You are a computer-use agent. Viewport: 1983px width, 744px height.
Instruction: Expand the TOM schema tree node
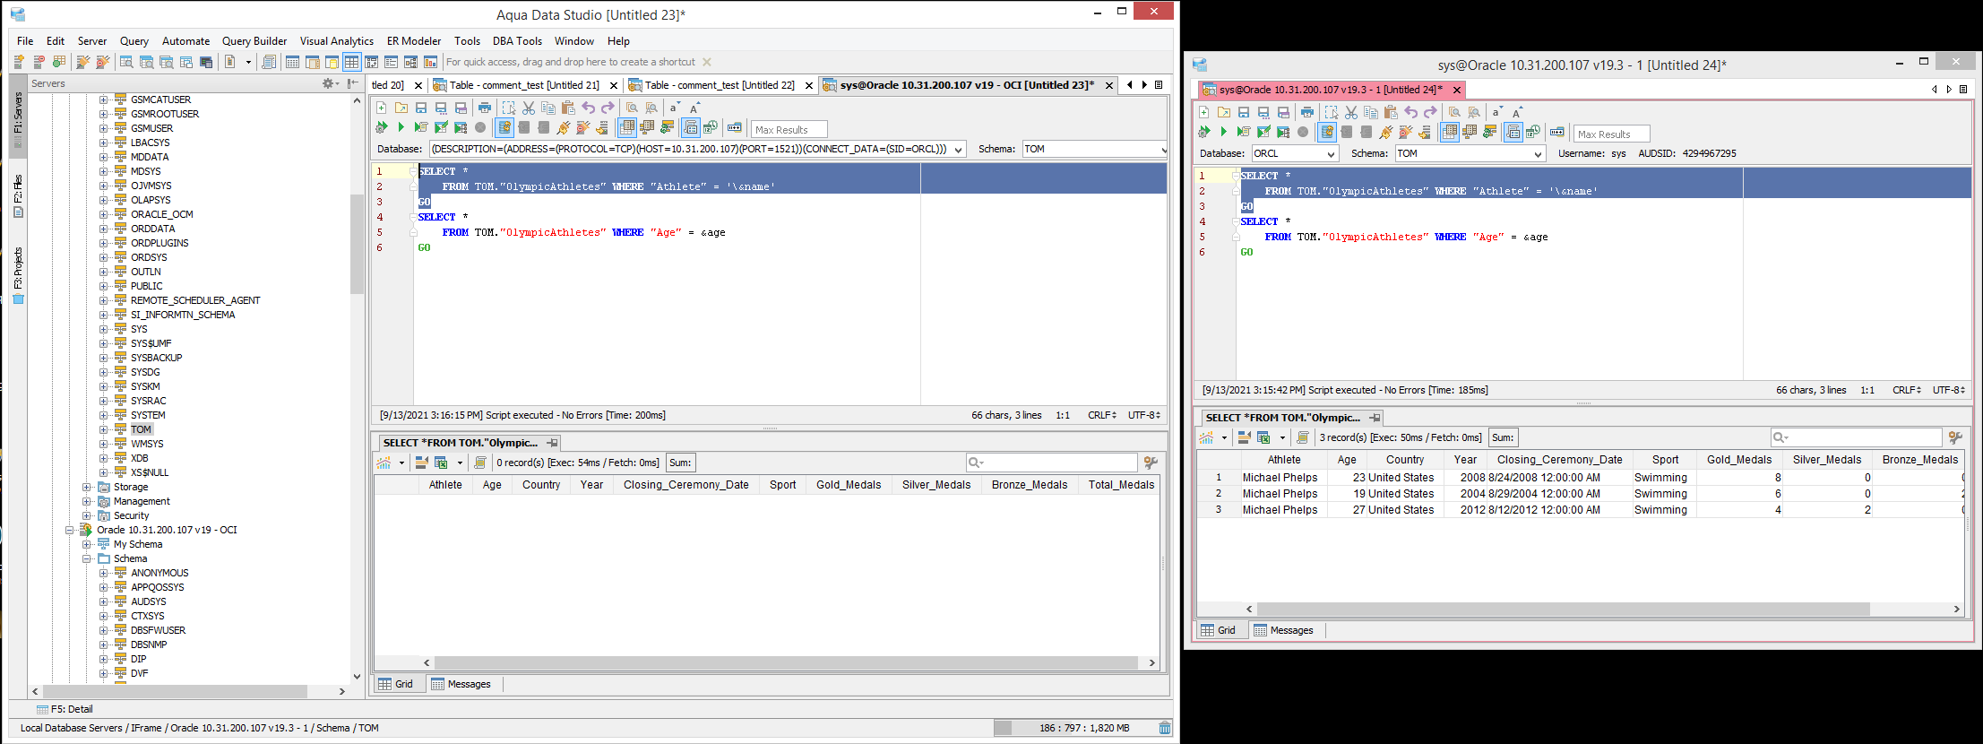(x=103, y=429)
